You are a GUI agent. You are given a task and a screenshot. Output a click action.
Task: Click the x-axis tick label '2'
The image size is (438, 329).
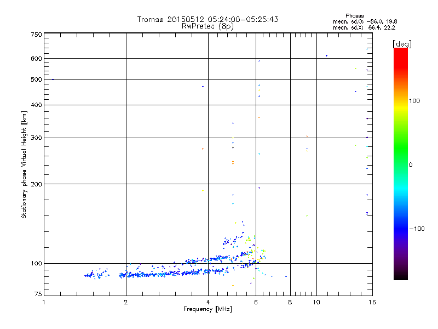(126, 302)
